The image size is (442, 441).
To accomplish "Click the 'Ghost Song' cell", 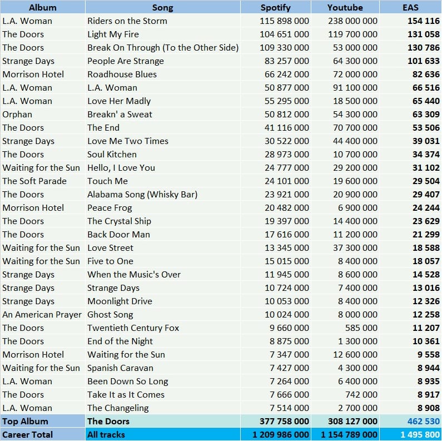I will [163, 314].
